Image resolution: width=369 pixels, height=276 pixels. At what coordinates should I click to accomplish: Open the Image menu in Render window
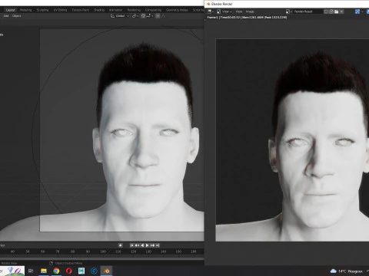(250, 11)
